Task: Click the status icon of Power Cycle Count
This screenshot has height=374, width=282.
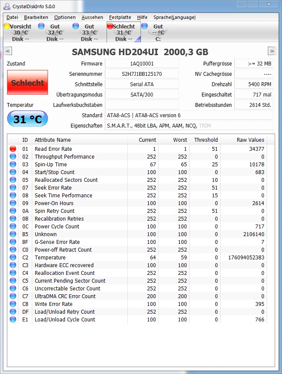Action: pyautogui.click(x=13, y=226)
